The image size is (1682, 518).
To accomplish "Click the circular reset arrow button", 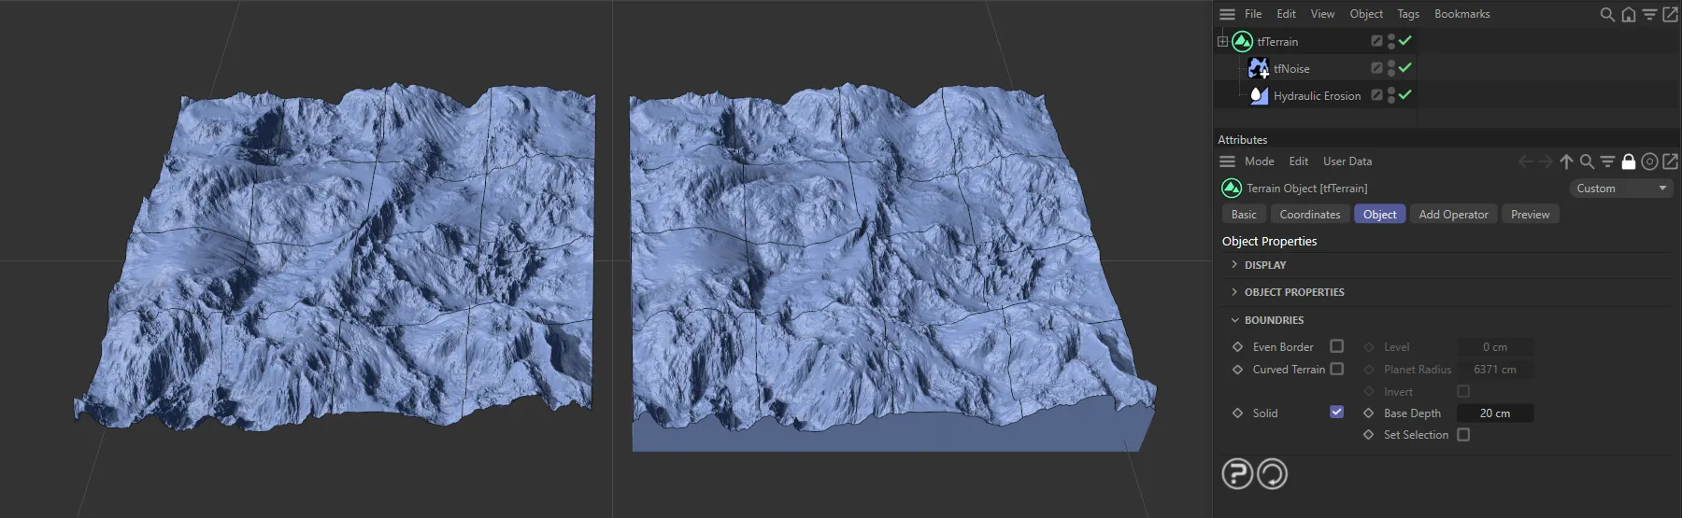I will [1272, 474].
